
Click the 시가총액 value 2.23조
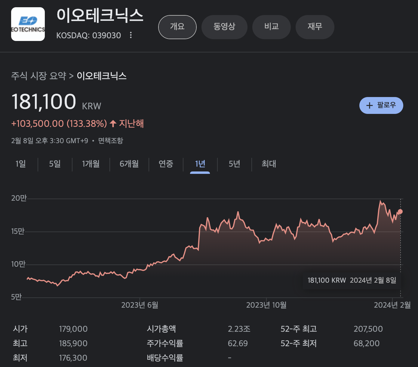click(x=239, y=329)
